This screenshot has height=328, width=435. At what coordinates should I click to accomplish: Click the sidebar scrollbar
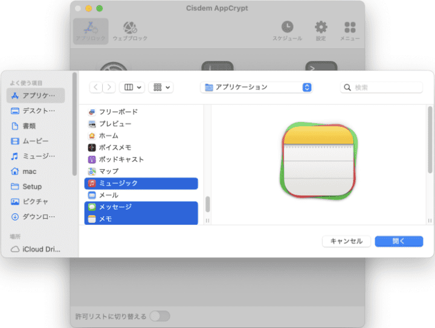point(74,124)
